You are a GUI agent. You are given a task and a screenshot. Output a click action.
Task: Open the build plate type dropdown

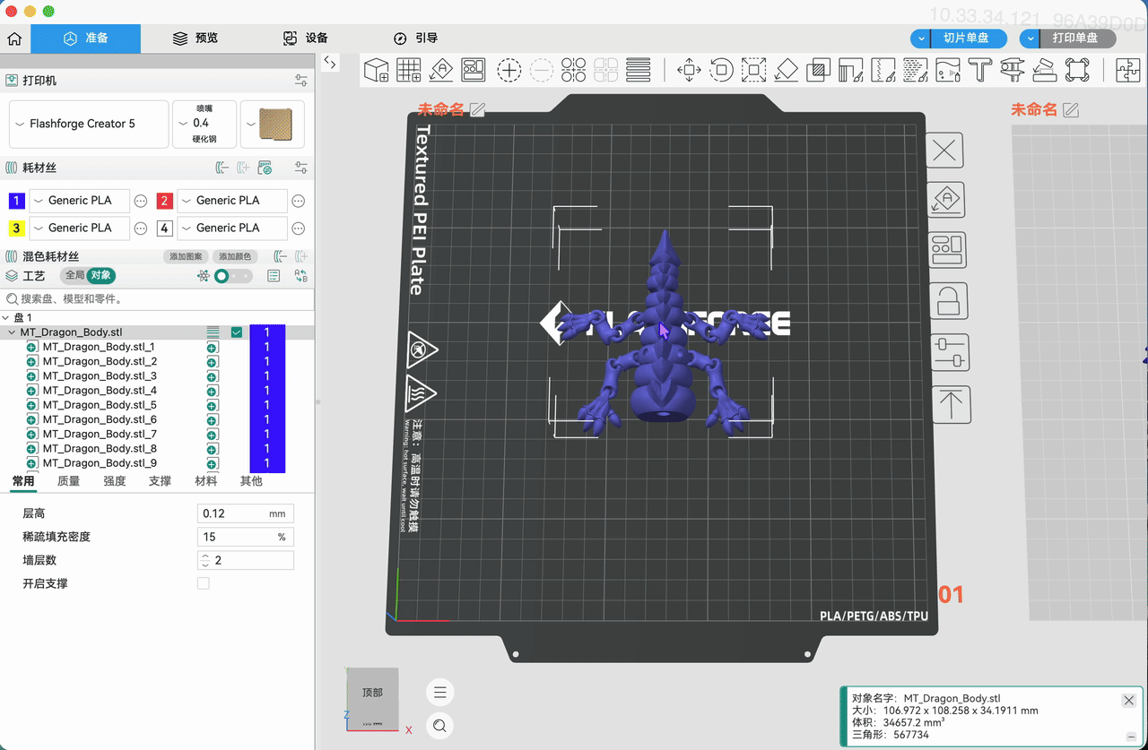pyautogui.click(x=273, y=124)
